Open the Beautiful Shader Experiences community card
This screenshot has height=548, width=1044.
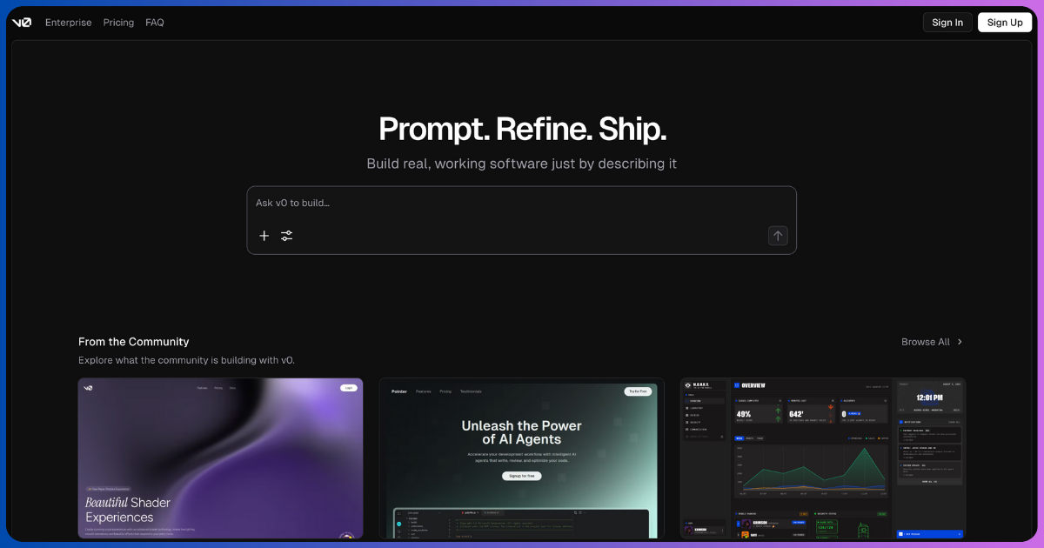point(221,458)
